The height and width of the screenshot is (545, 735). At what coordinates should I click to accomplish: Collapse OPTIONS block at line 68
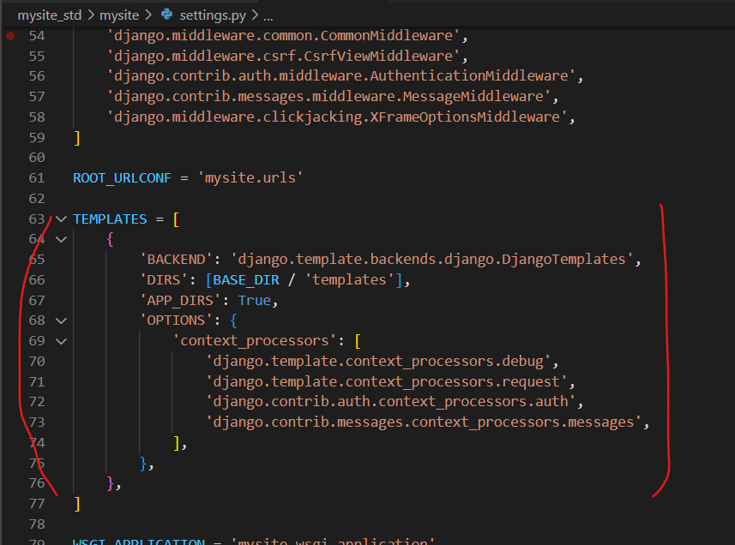[61, 320]
